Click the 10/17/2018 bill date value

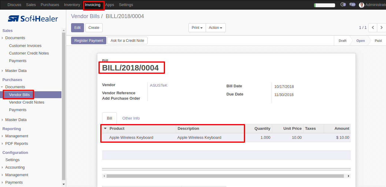[284, 87]
